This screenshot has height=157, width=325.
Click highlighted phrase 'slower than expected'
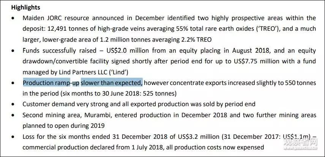[x=112, y=83]
